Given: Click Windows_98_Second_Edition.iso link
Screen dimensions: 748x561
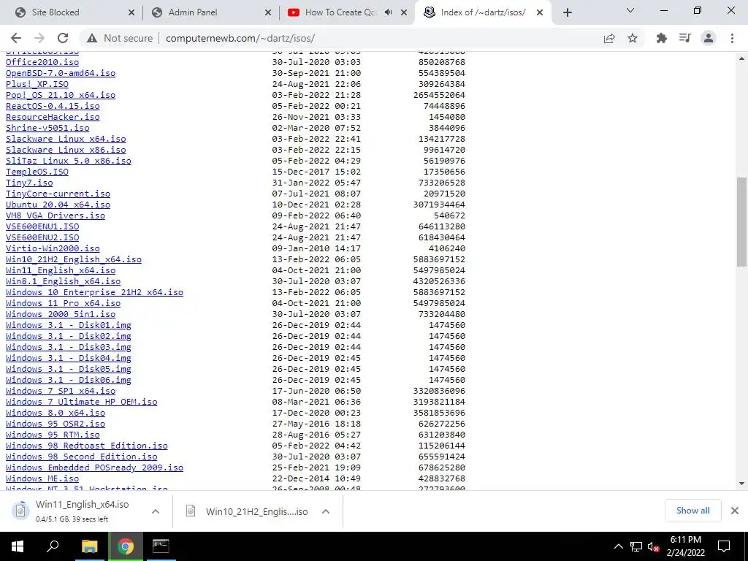Looking at the screenshot, I should pos(82,457).
